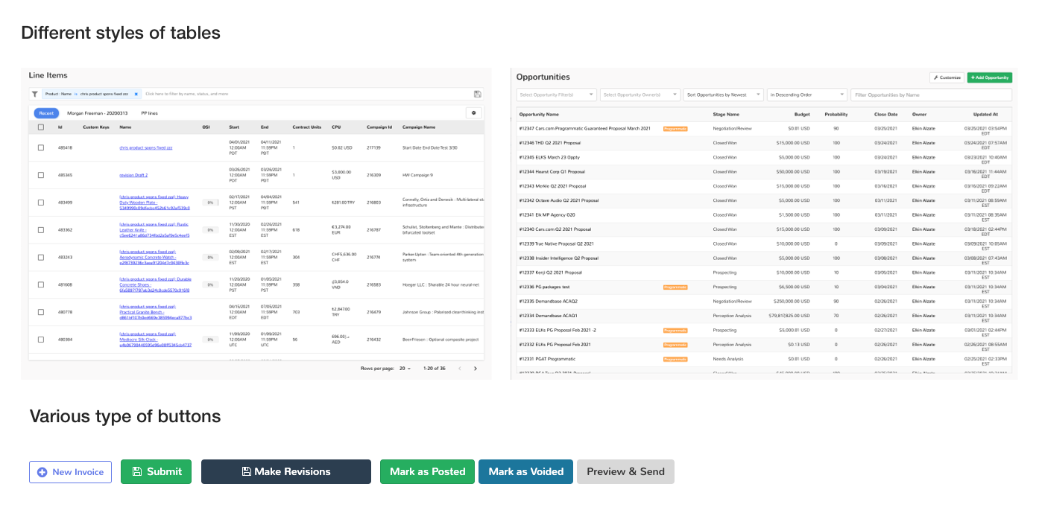
Task: Click the save icon on Submit button
Action: pyautogui.click(x=136, y=472)
